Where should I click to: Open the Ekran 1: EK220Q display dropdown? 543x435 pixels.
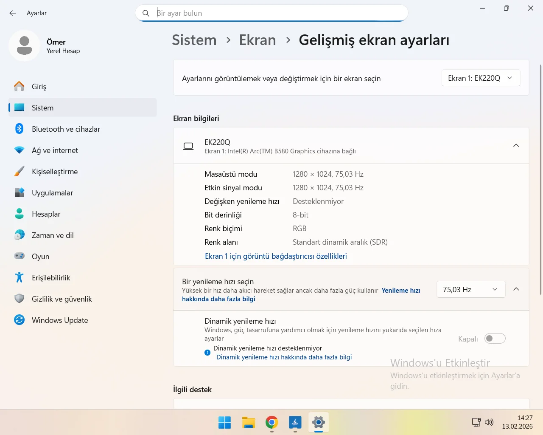pos(481,78)
